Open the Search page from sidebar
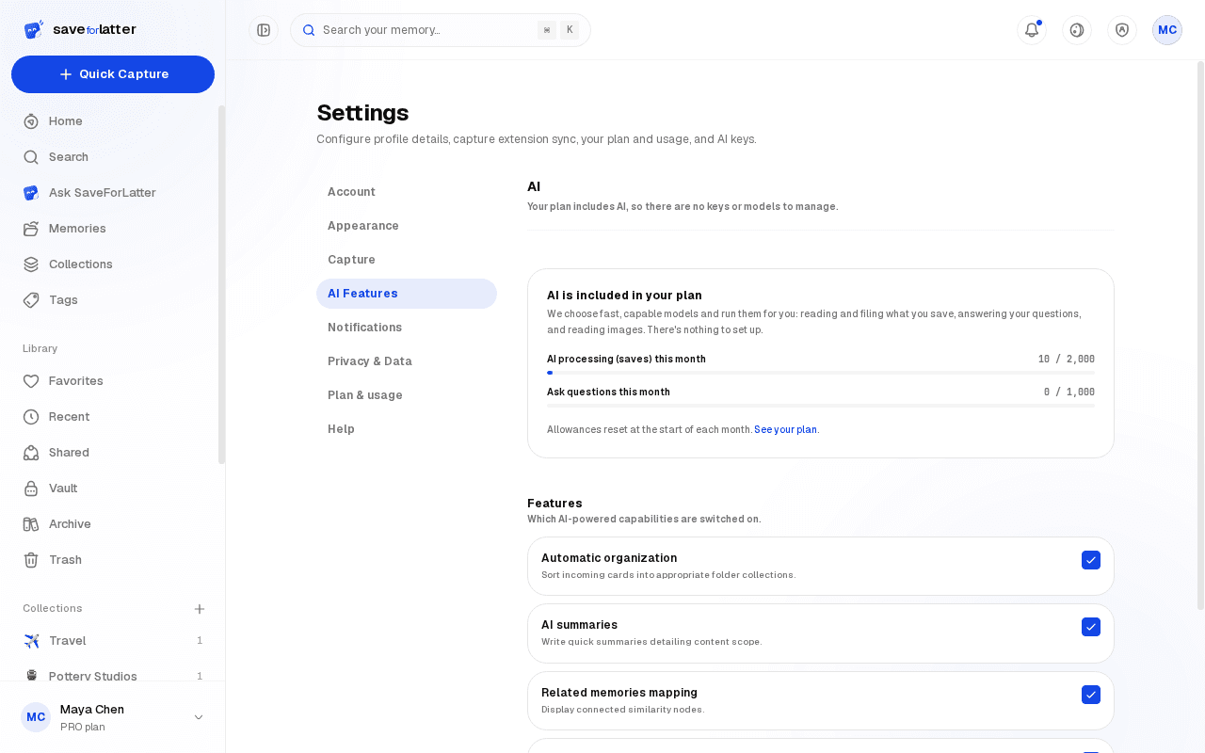1205x753 pixels. tap(113, 157)
